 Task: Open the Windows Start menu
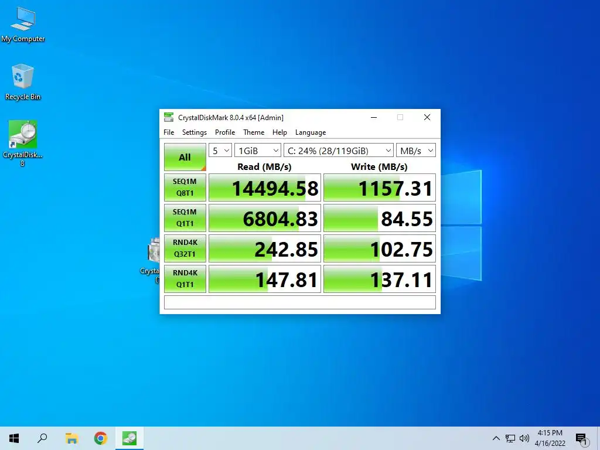click(14, 438)
